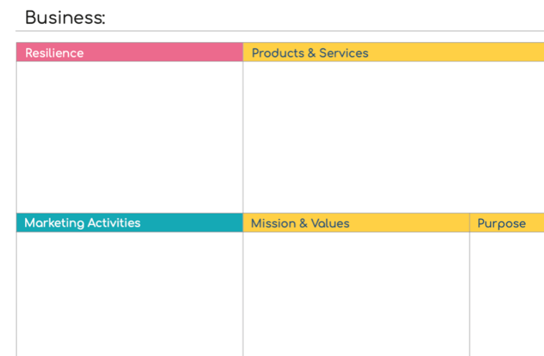Click inside the empty Products & Services box
The width and height of the screenshot is (544, 356).
coord(394,137)
